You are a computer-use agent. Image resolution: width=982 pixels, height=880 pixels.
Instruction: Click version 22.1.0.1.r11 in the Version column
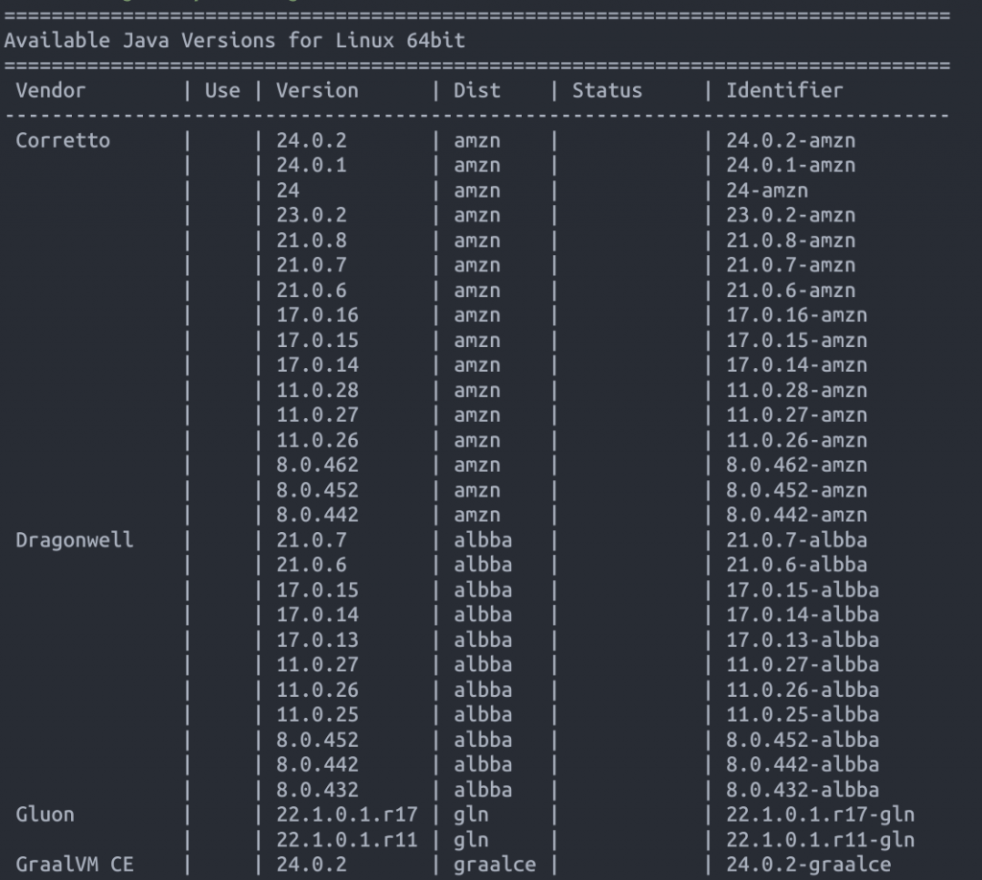tap(347, 840)
